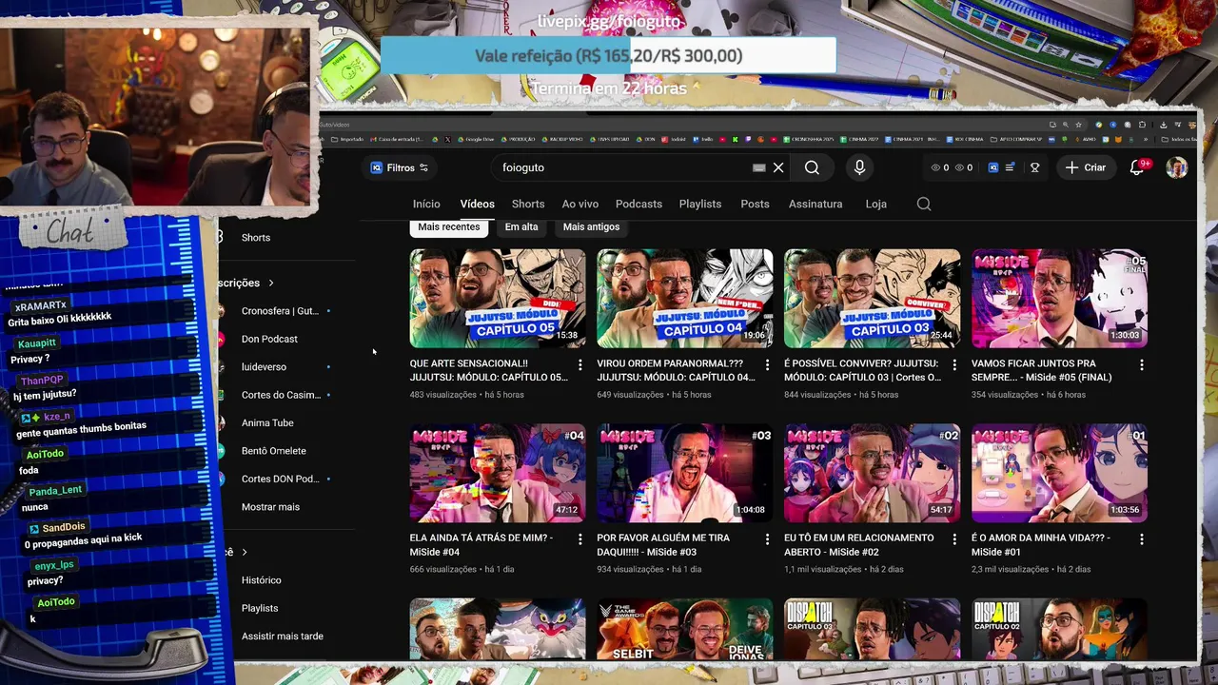Open Playlists in the left sidebar
The image size is (1218, 685).
[260, 608]
